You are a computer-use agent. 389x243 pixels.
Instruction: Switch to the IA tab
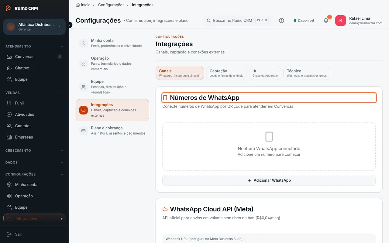point(265,73)
